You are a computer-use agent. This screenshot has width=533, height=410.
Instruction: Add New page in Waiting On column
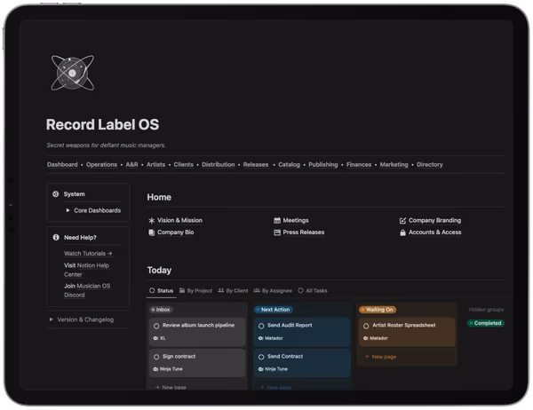380,357
